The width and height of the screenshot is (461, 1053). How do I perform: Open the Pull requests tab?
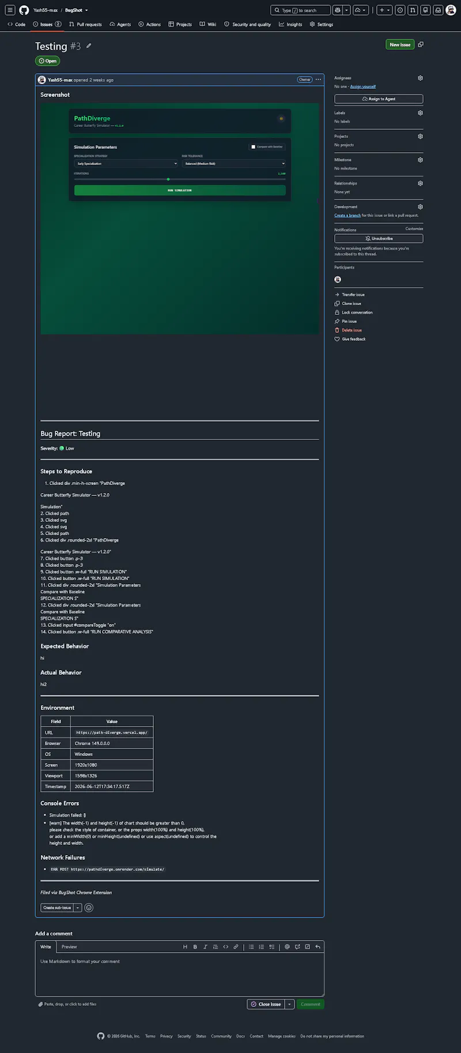(85, 24)
